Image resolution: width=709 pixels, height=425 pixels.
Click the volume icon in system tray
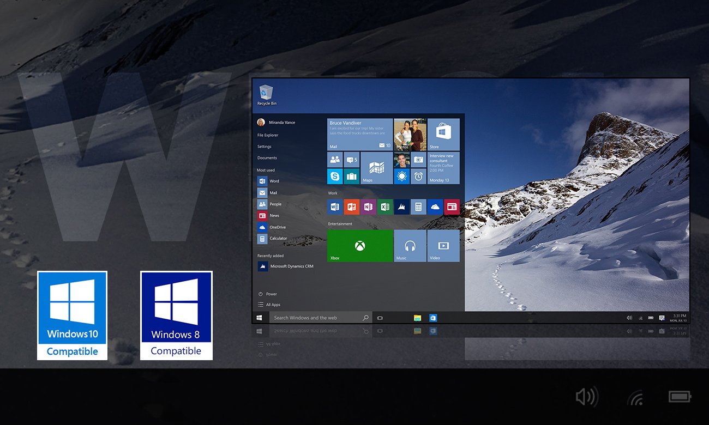click(629, 318)
